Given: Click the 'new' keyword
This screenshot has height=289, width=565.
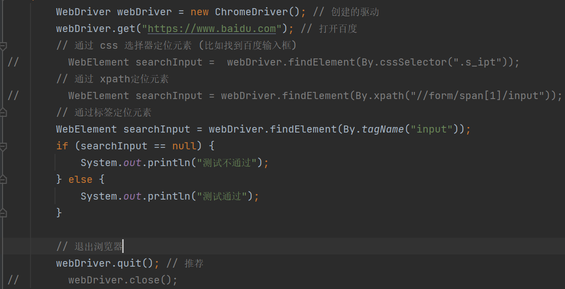Looking at the screenshot, I should (x=200, y=12).
